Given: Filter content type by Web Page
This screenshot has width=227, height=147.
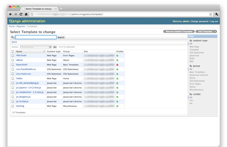Looking at the screenshot, I should [194, 47].
